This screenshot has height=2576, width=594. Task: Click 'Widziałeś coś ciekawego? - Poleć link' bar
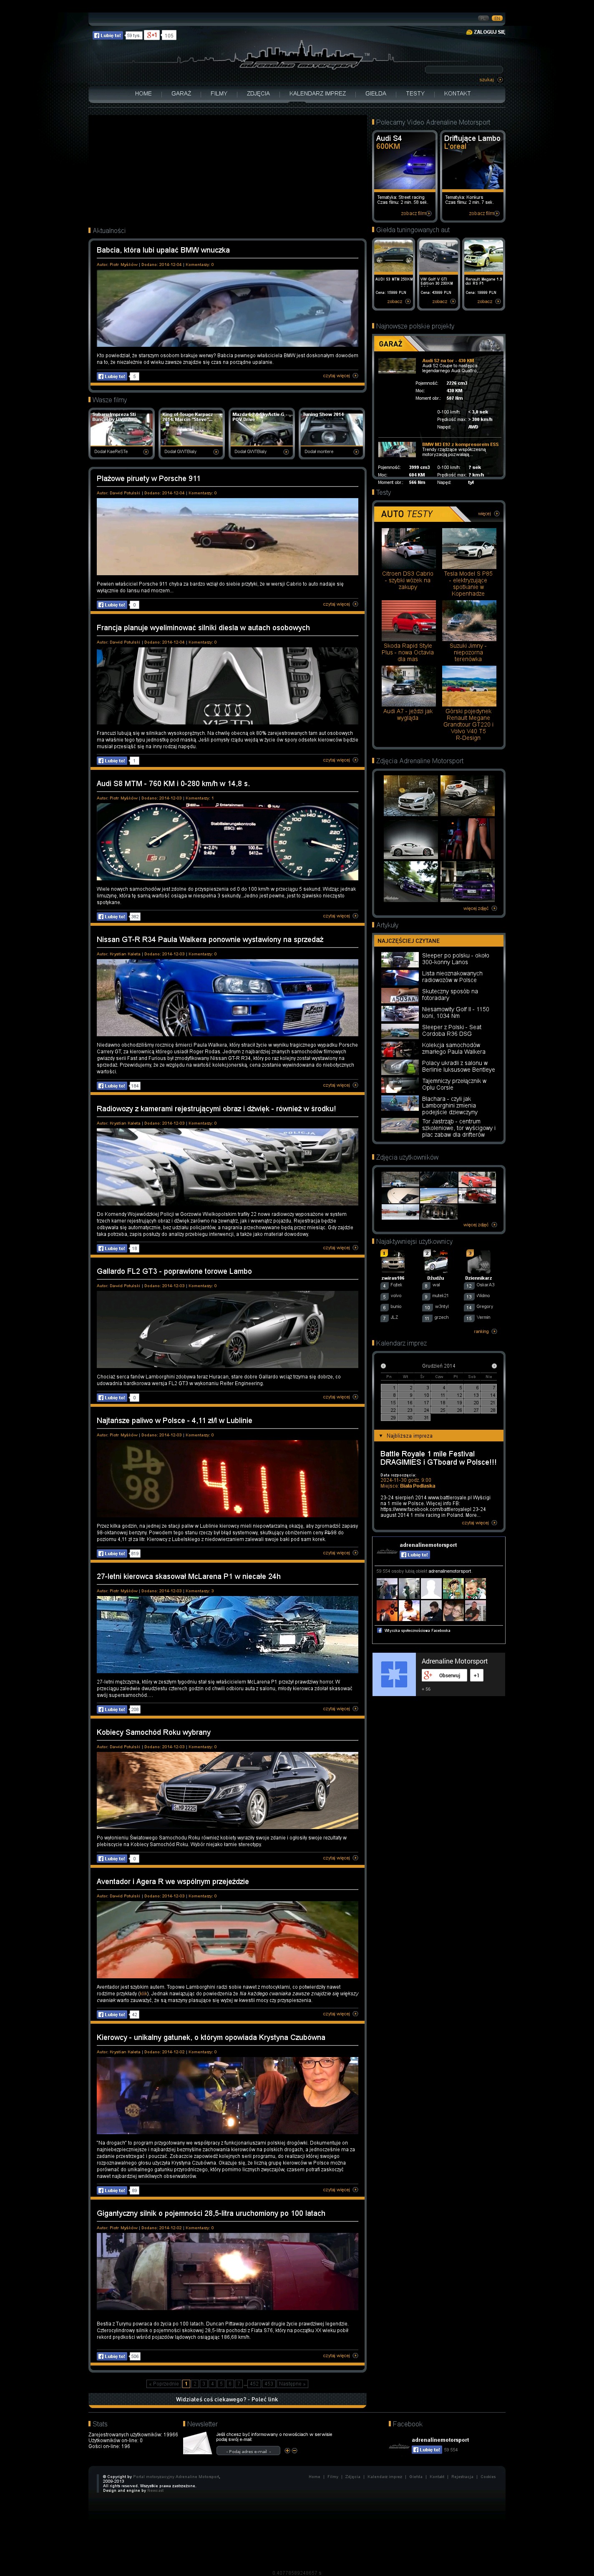tap(227, 2399)
